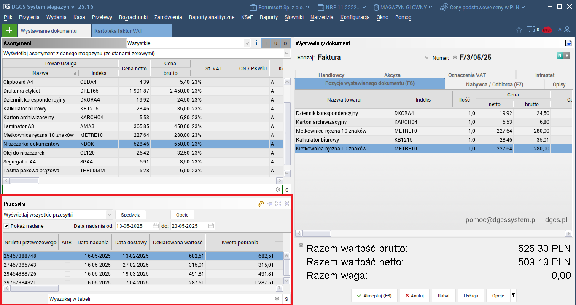The image size is (576, 305).
Task: Uncheck the Pokaż nadane checkbox
Action: coord(6,226)
